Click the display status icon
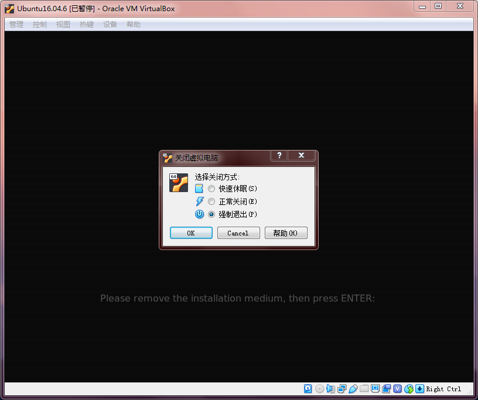The image size is (478, 400). pos(375,388)
